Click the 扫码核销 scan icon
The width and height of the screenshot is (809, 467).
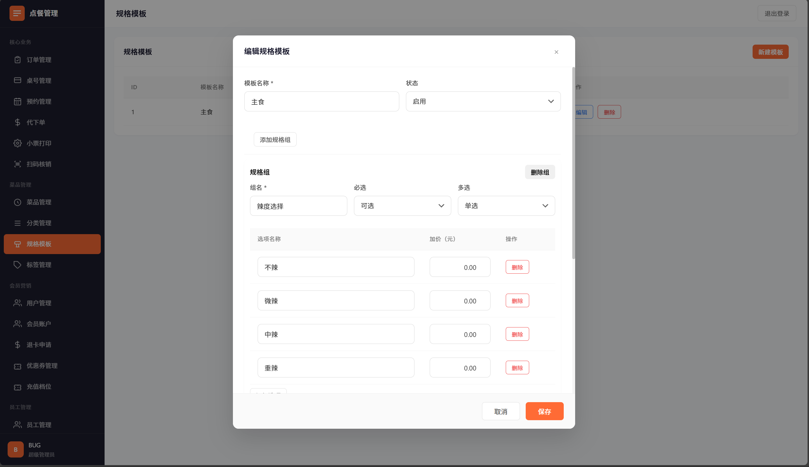[x=18, y=164]
